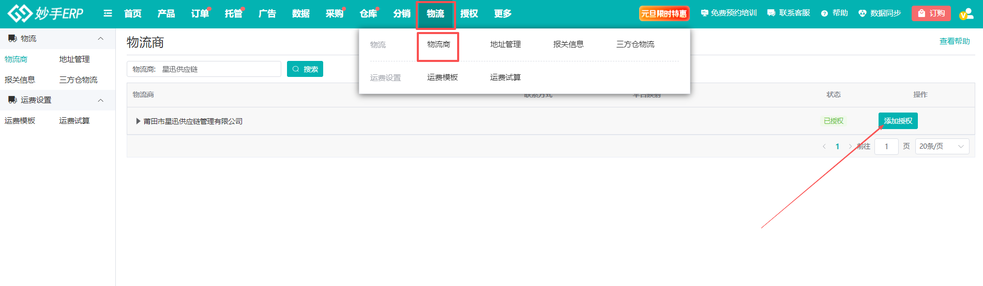Open the 首页 top menu
Viewport: 983px width, 286px height.
tap(133, 13)
